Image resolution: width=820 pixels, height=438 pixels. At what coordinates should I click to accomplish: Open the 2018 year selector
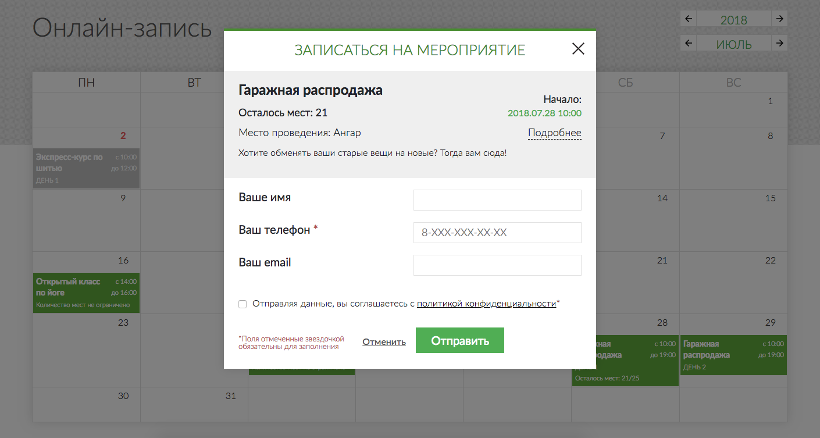tap(733, 20)
